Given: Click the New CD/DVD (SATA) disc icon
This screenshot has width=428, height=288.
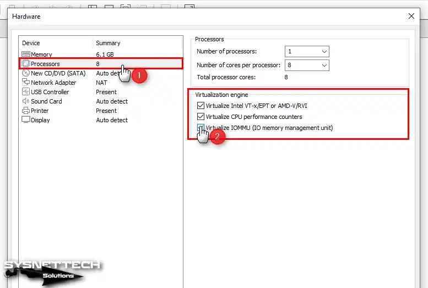Looking at the screenshot, I should [26, 73].
